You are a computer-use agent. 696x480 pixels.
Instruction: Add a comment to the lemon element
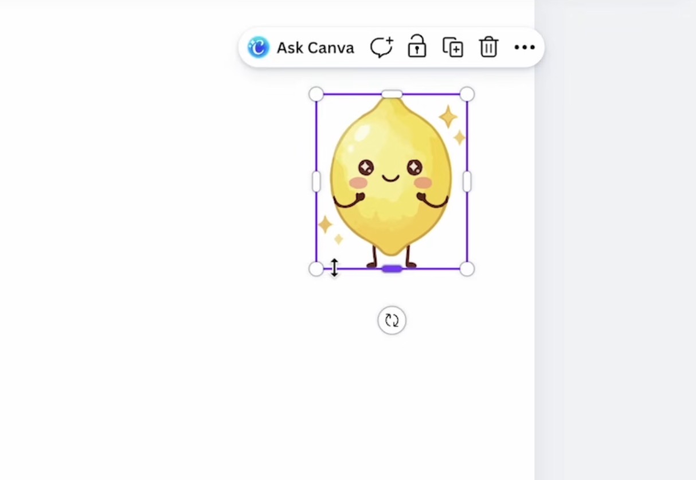coord(381,47)
